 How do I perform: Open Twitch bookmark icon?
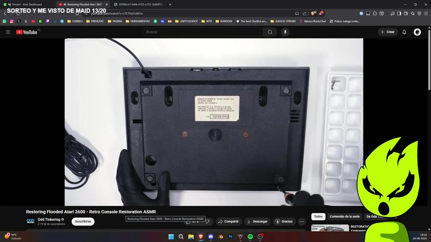pos(47,21)
